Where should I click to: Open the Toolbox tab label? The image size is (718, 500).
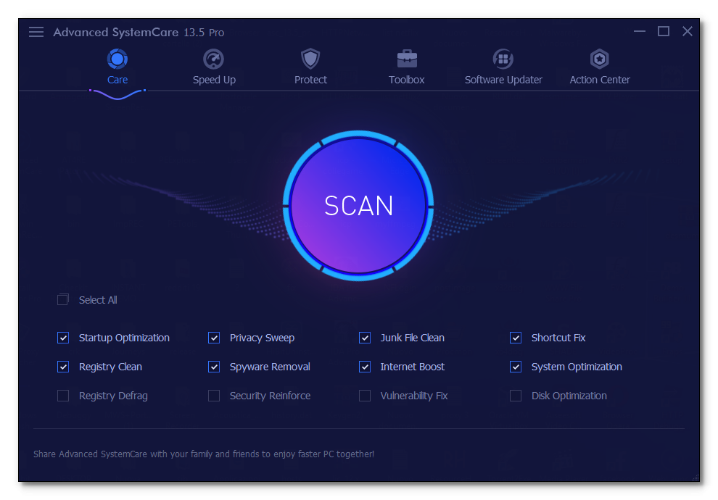pyautogui.click(x=407, y=80)
